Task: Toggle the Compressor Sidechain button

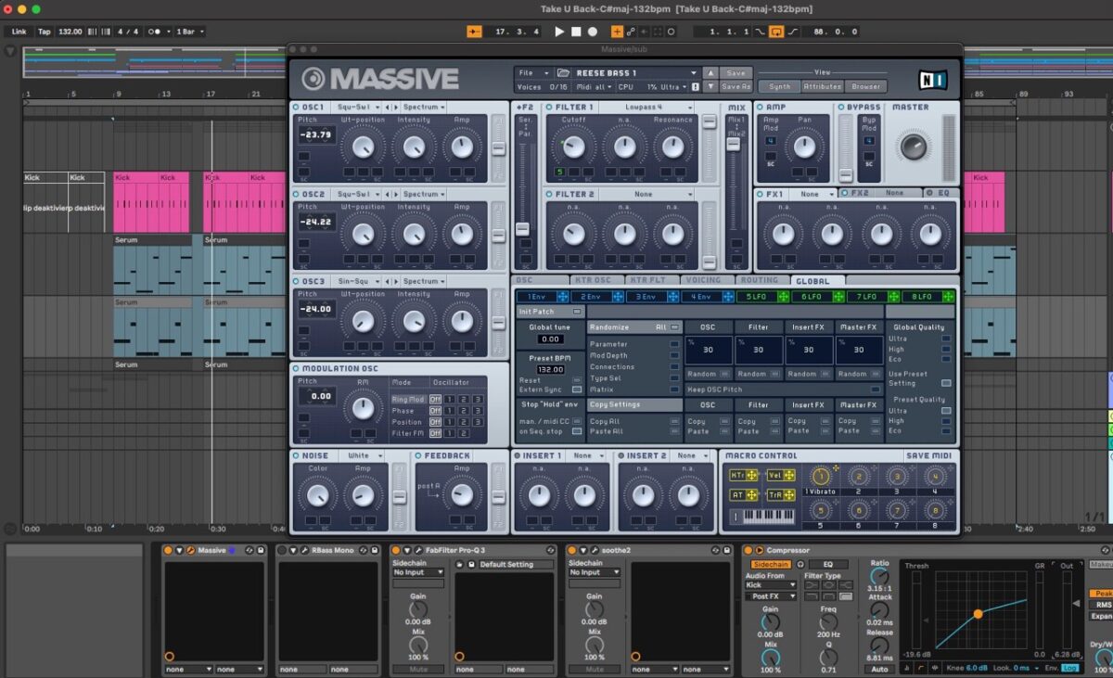Action: 770,564
